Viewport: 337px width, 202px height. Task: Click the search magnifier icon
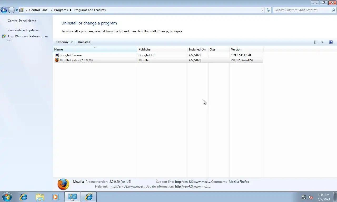[x=333, y=10]
